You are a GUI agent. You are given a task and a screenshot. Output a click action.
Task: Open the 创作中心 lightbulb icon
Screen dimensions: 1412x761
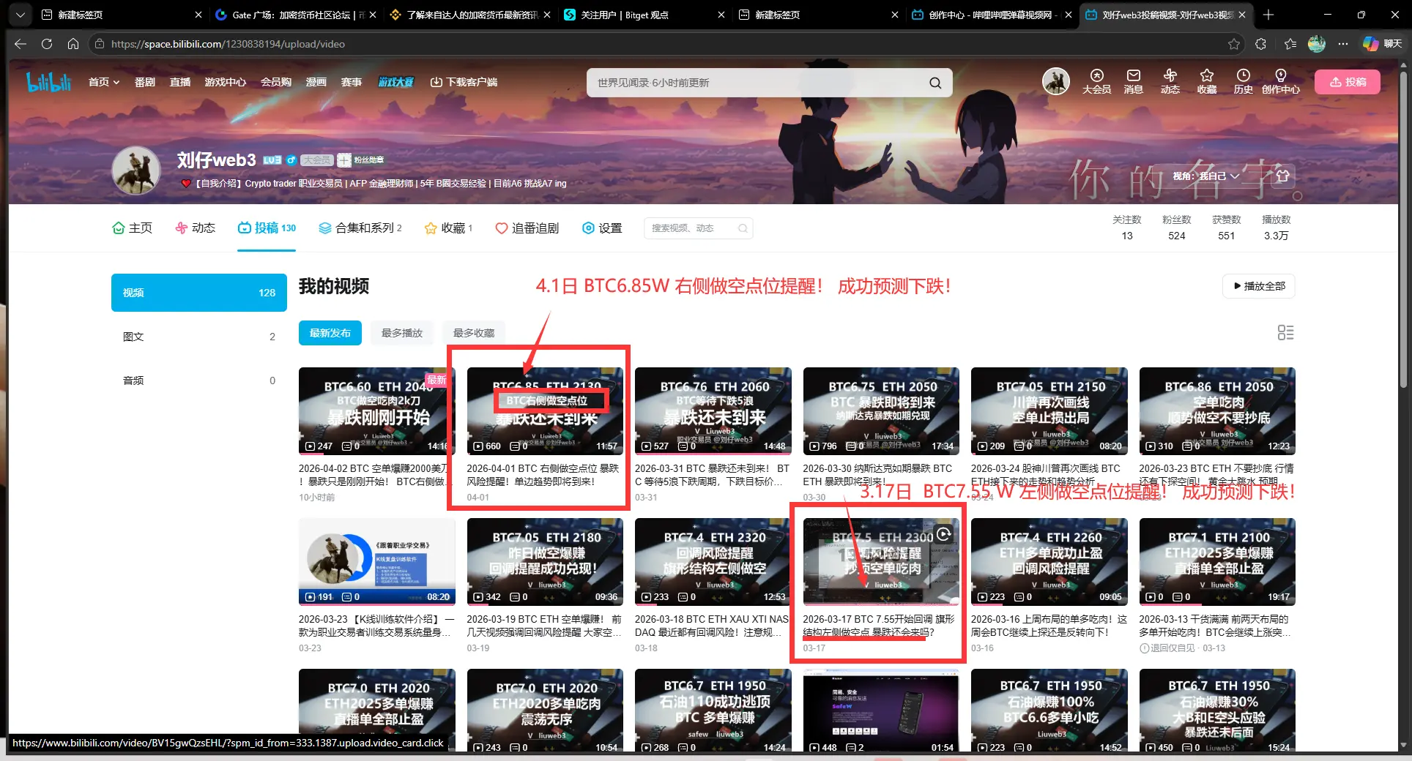tap(1280, 81)
